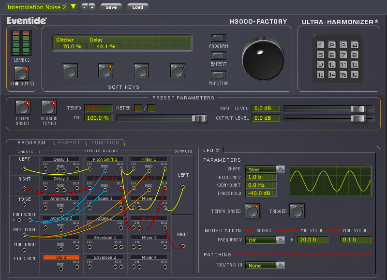Toggle the LFO 2 Tempo Based button
The height and width of the screenshot is (280, 387).
[x=252, y=211]
